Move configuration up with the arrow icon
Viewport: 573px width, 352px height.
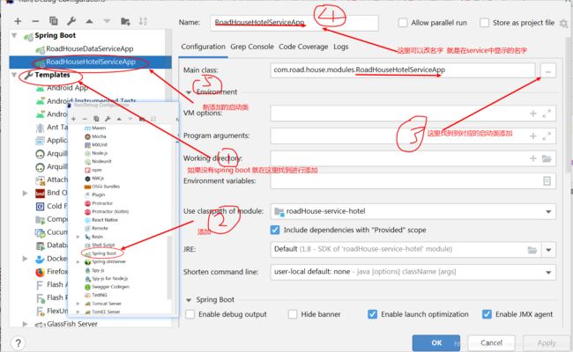[x=89, y=21]
